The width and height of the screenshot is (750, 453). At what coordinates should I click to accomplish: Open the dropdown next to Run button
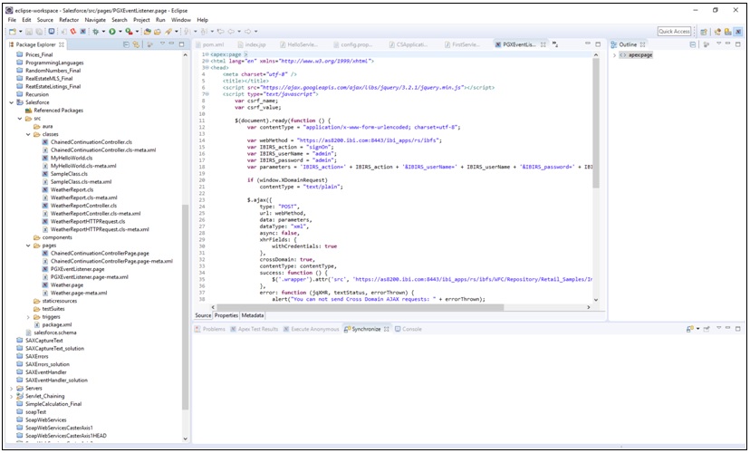(120, 32)
